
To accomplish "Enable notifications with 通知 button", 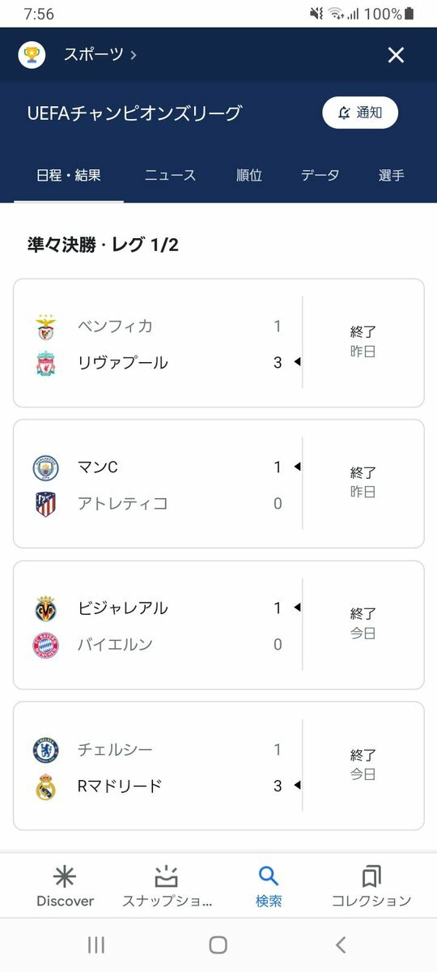I will coord(360,113).
